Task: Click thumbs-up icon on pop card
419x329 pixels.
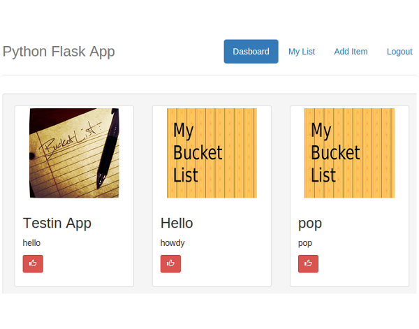Action: coord(308,263)
